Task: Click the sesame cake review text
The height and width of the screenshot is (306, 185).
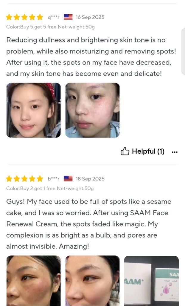Action: [89, 224]
